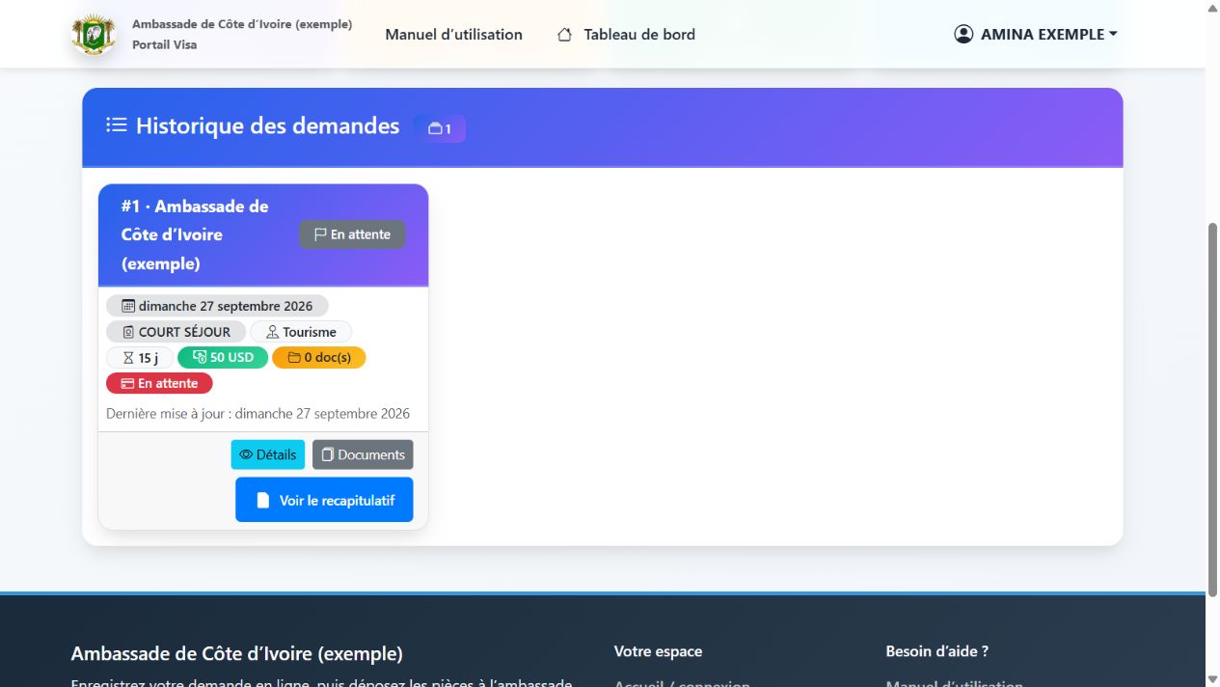
Task: Click the gray En attente status in card header
Action: pyautogui.click(x=352, y=234)
